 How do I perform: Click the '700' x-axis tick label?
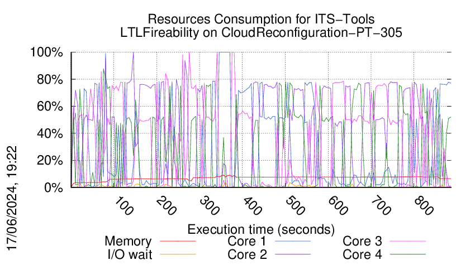381,206
